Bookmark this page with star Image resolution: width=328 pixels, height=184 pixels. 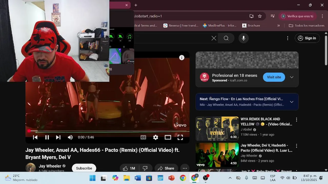click(260, 16)
